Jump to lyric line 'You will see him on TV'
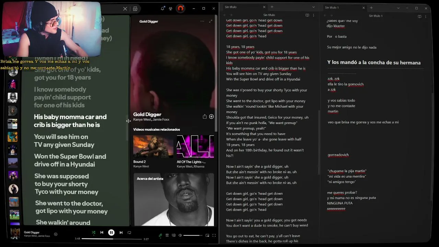The height and width of the screenshot is (247, 439). (64, 141)
